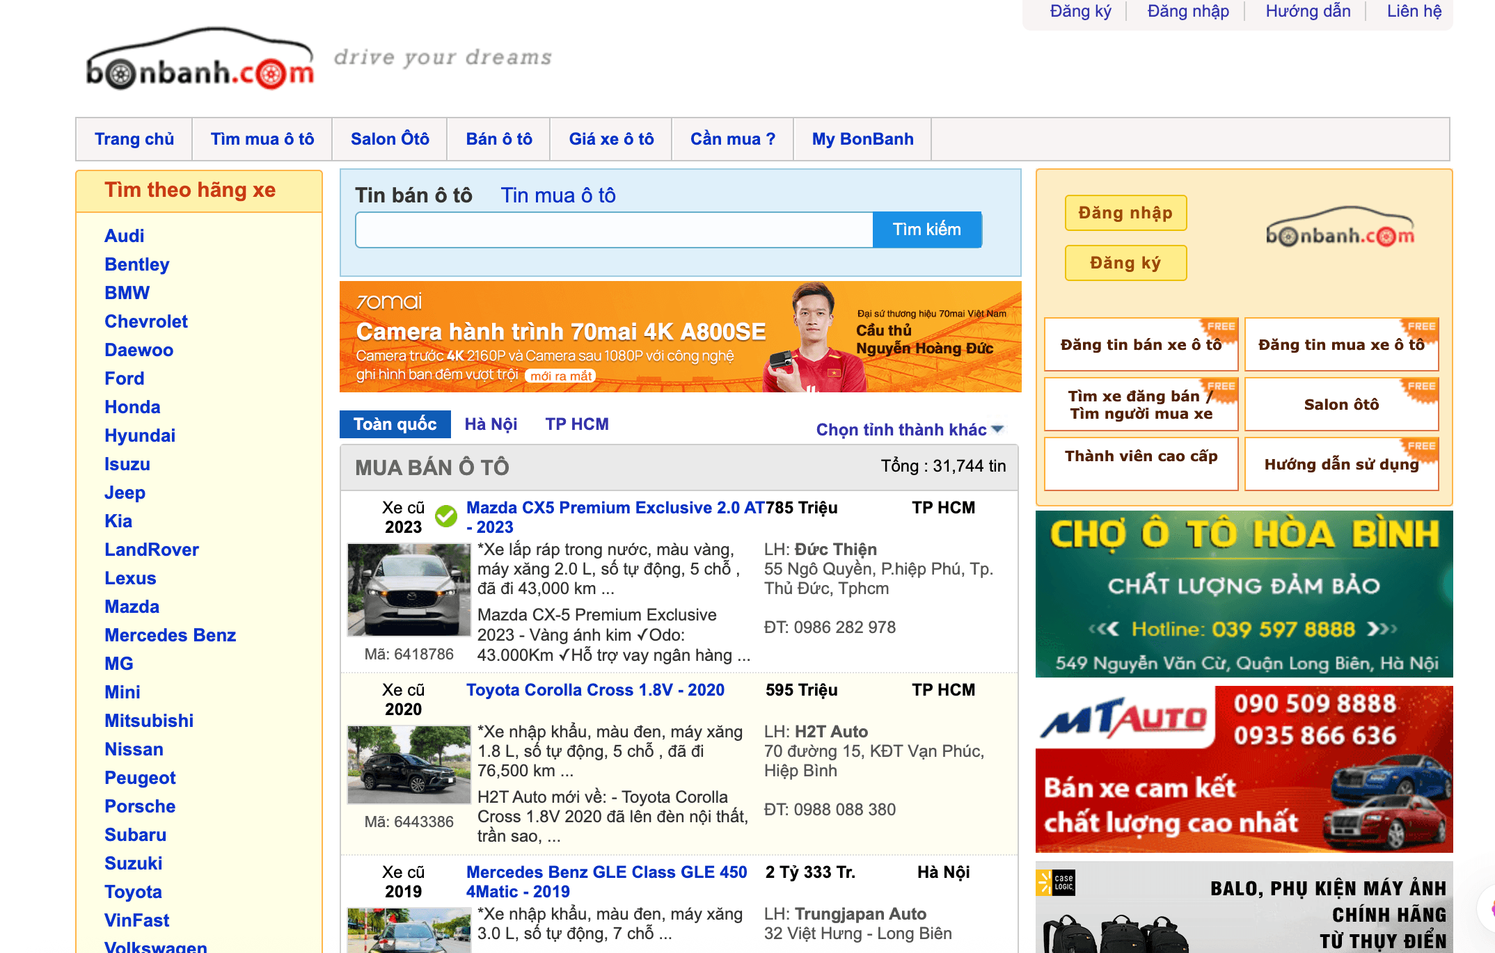
Task: Open Toyota Corolla Cross 1.8V listing title
Action: tap(595, 690)
